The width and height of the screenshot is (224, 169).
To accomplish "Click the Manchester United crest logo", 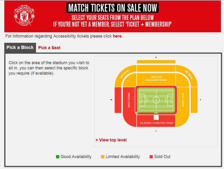I will click(x=24, y=15).
